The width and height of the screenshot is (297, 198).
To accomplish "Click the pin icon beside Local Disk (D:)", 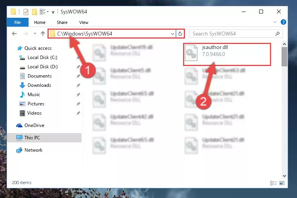I will tap(78, 67).
